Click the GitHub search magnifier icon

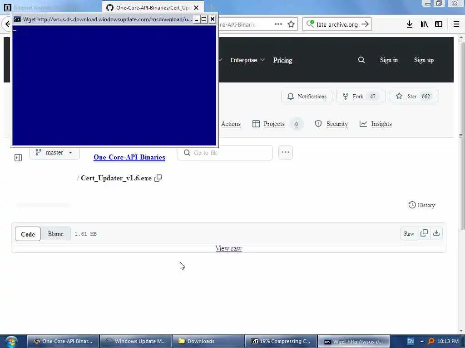click(361, 60)
